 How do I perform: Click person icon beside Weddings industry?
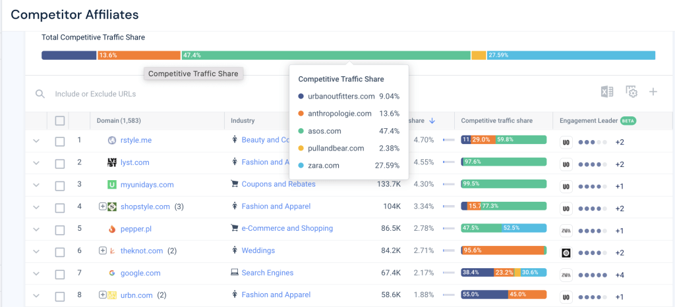point(235,250)
